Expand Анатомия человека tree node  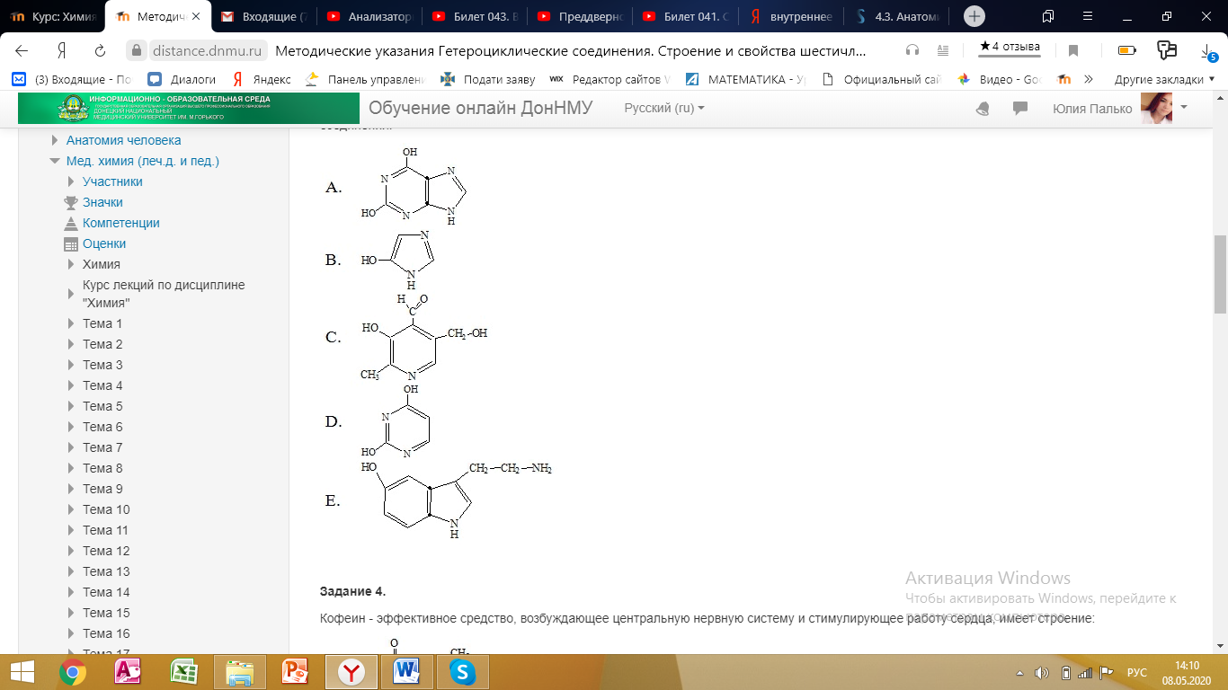click(55, 140)
